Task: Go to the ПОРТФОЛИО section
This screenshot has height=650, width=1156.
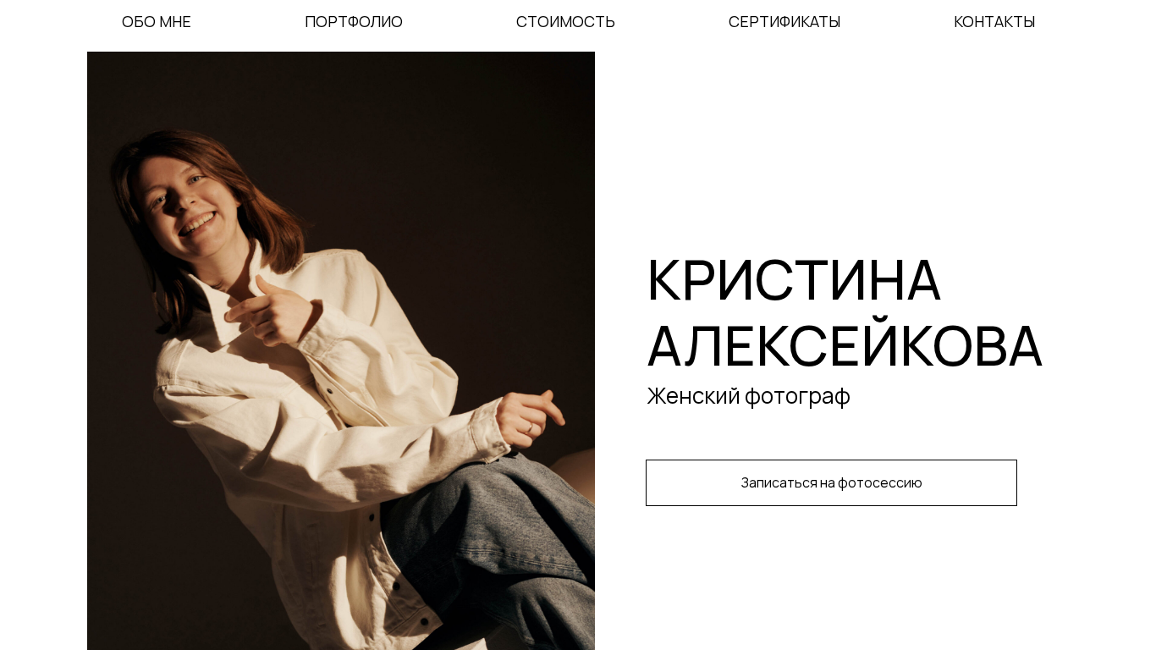Action: [354, 22]
